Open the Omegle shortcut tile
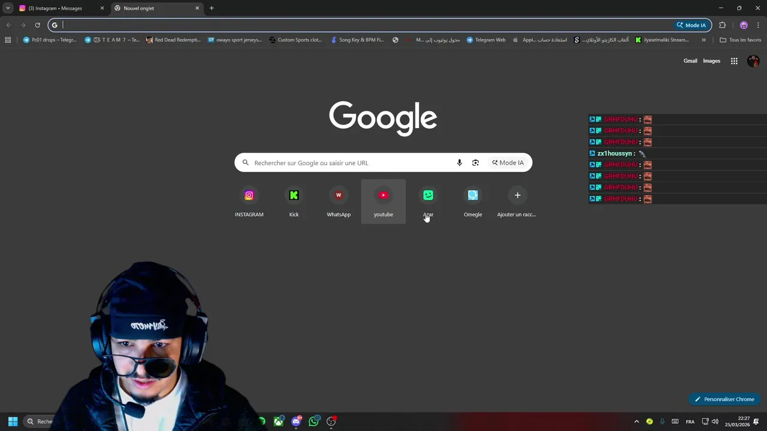767x431 pixels. pyautogui.click(x=473, y=202)
